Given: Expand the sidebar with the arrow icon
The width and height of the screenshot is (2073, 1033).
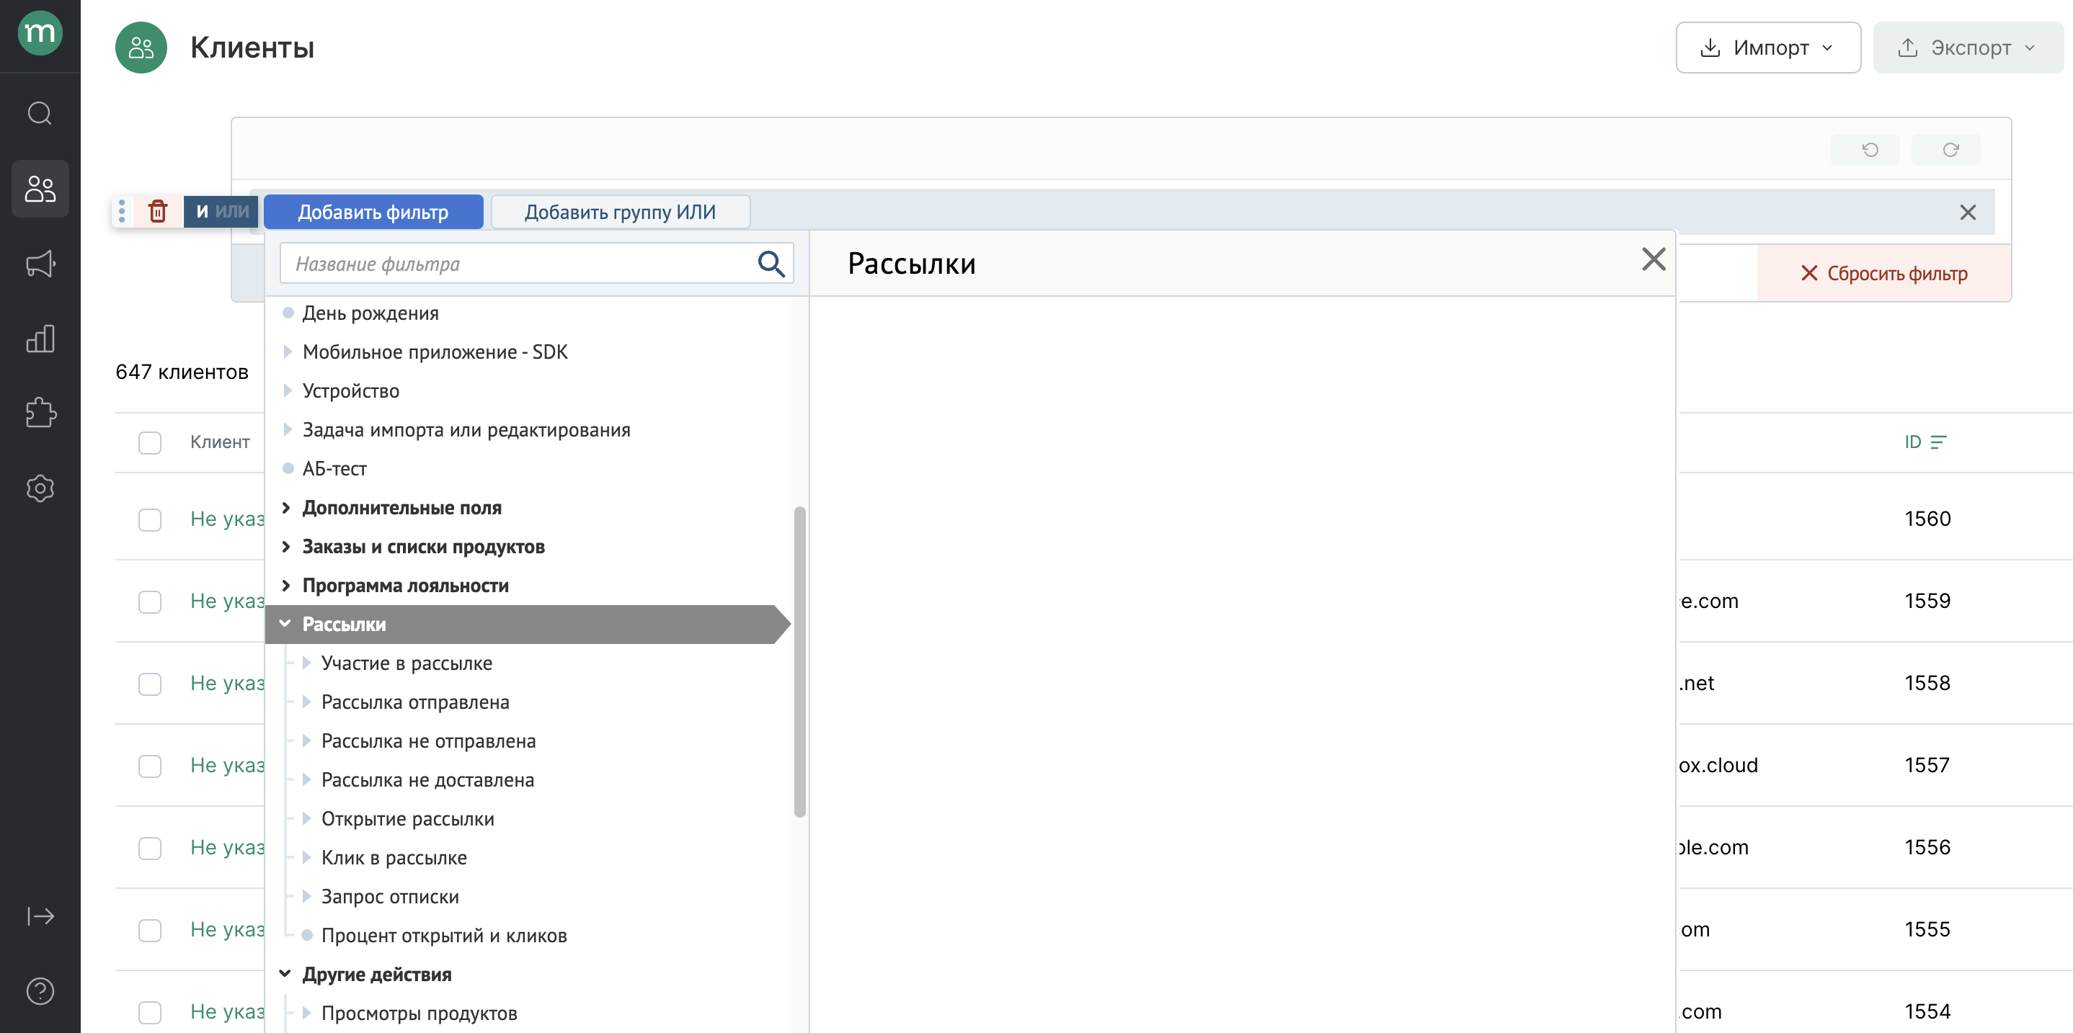Looking at the screenshot, I should (x=40, y=916).
